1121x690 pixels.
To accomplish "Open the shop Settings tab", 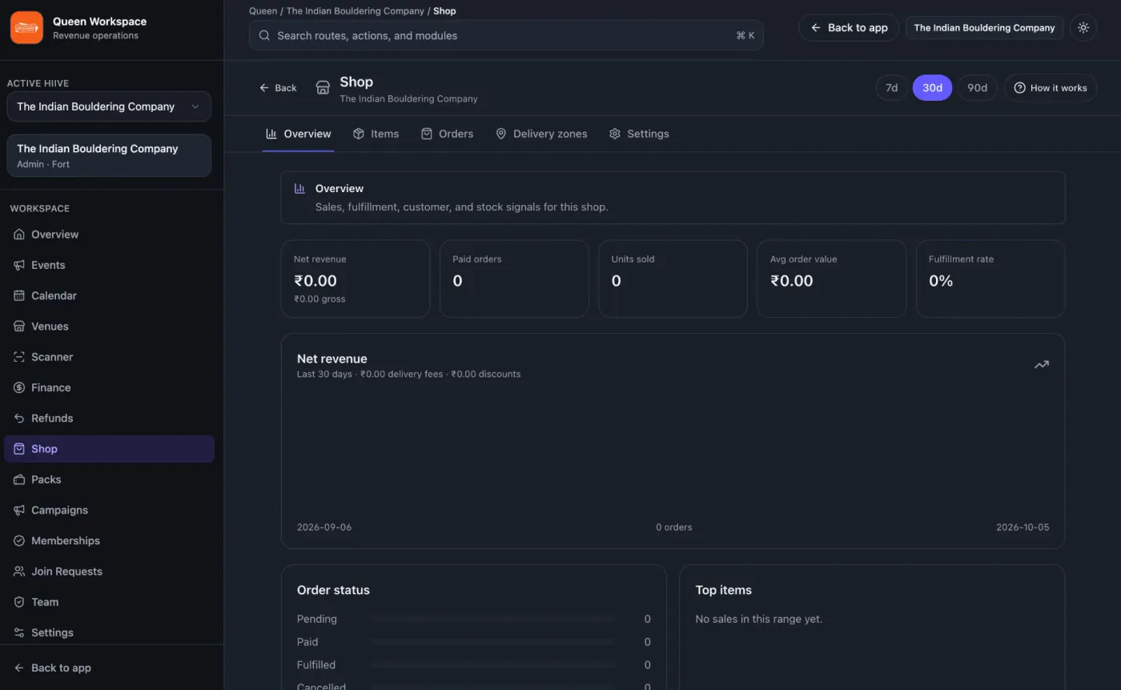I will click(639, 134).
